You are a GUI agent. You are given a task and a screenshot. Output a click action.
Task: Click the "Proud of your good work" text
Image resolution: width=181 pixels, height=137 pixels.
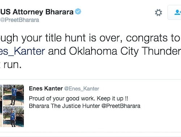[61, 99]
